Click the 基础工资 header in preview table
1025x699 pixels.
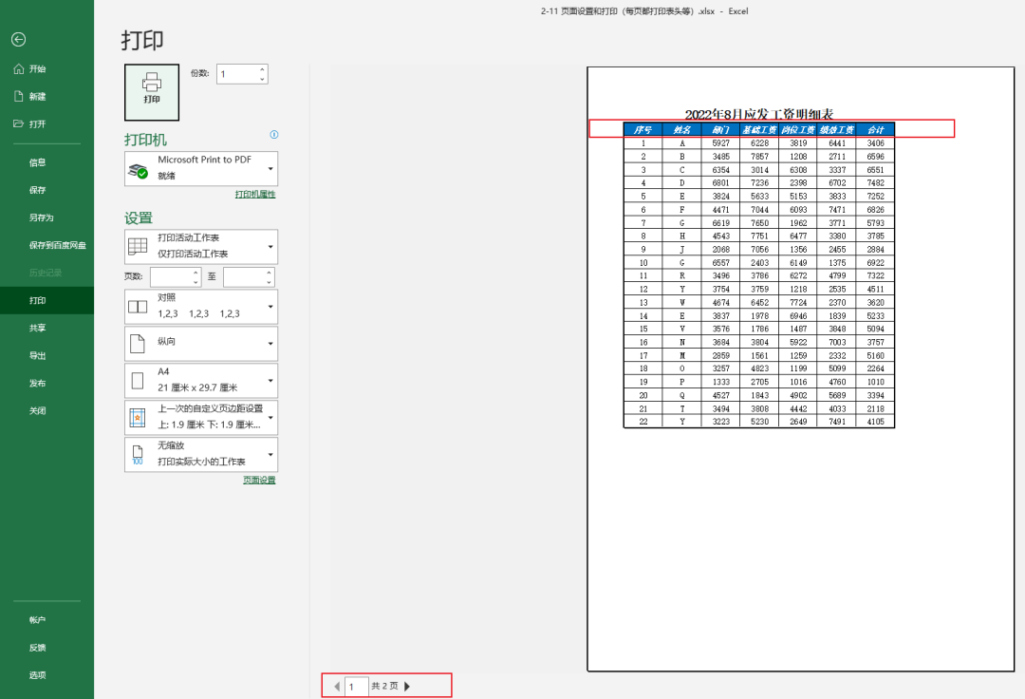coord(759,129)
